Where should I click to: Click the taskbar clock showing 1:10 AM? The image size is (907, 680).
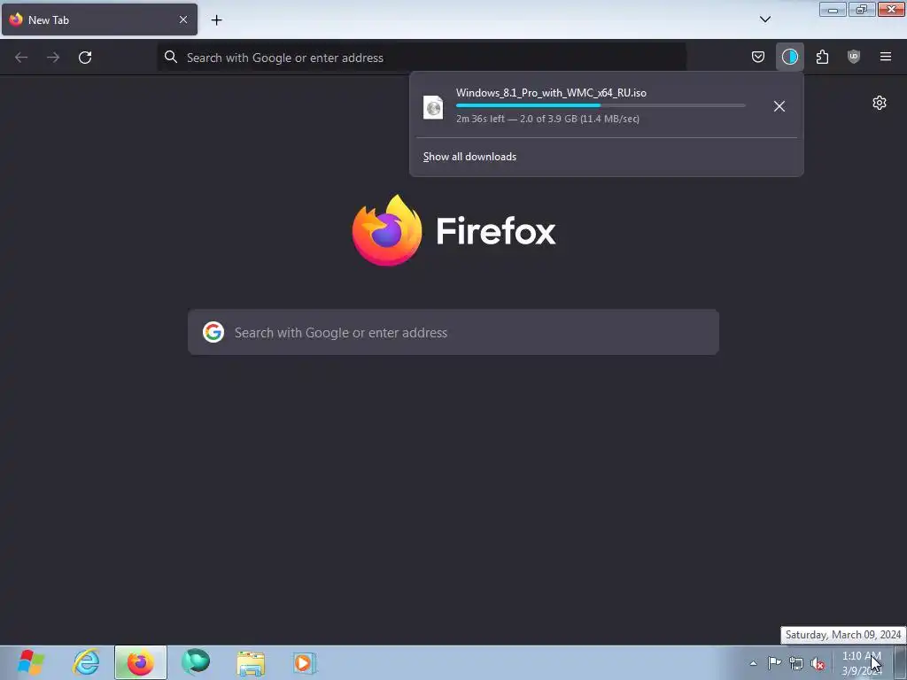(862, 663)
